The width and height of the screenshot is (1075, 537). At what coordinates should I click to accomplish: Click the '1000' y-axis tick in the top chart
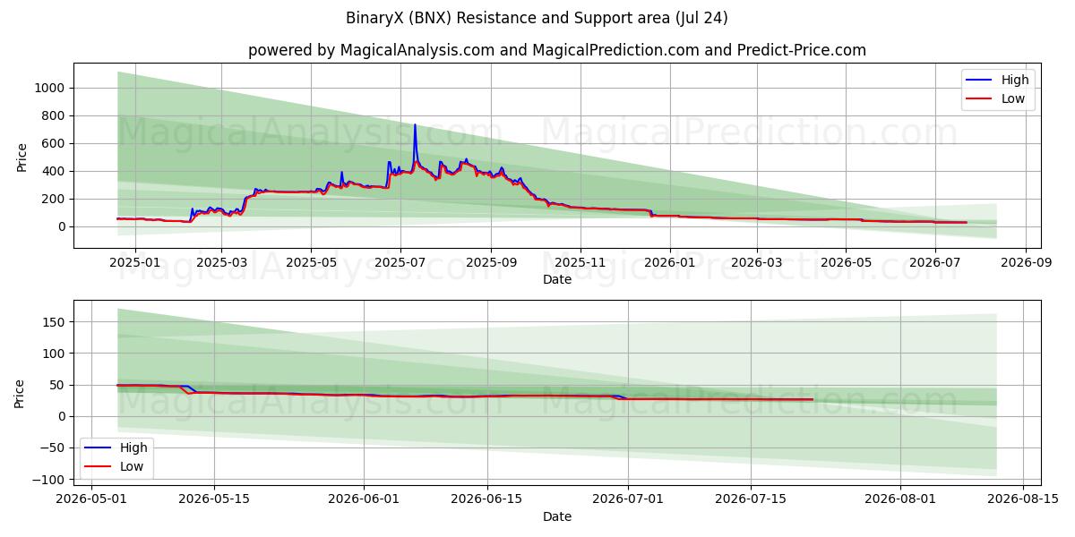[x=51, y=88]
